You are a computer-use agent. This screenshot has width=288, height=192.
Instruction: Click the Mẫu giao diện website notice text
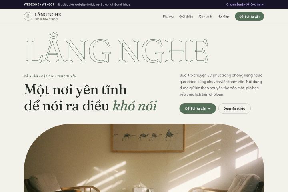coord(93,4)
